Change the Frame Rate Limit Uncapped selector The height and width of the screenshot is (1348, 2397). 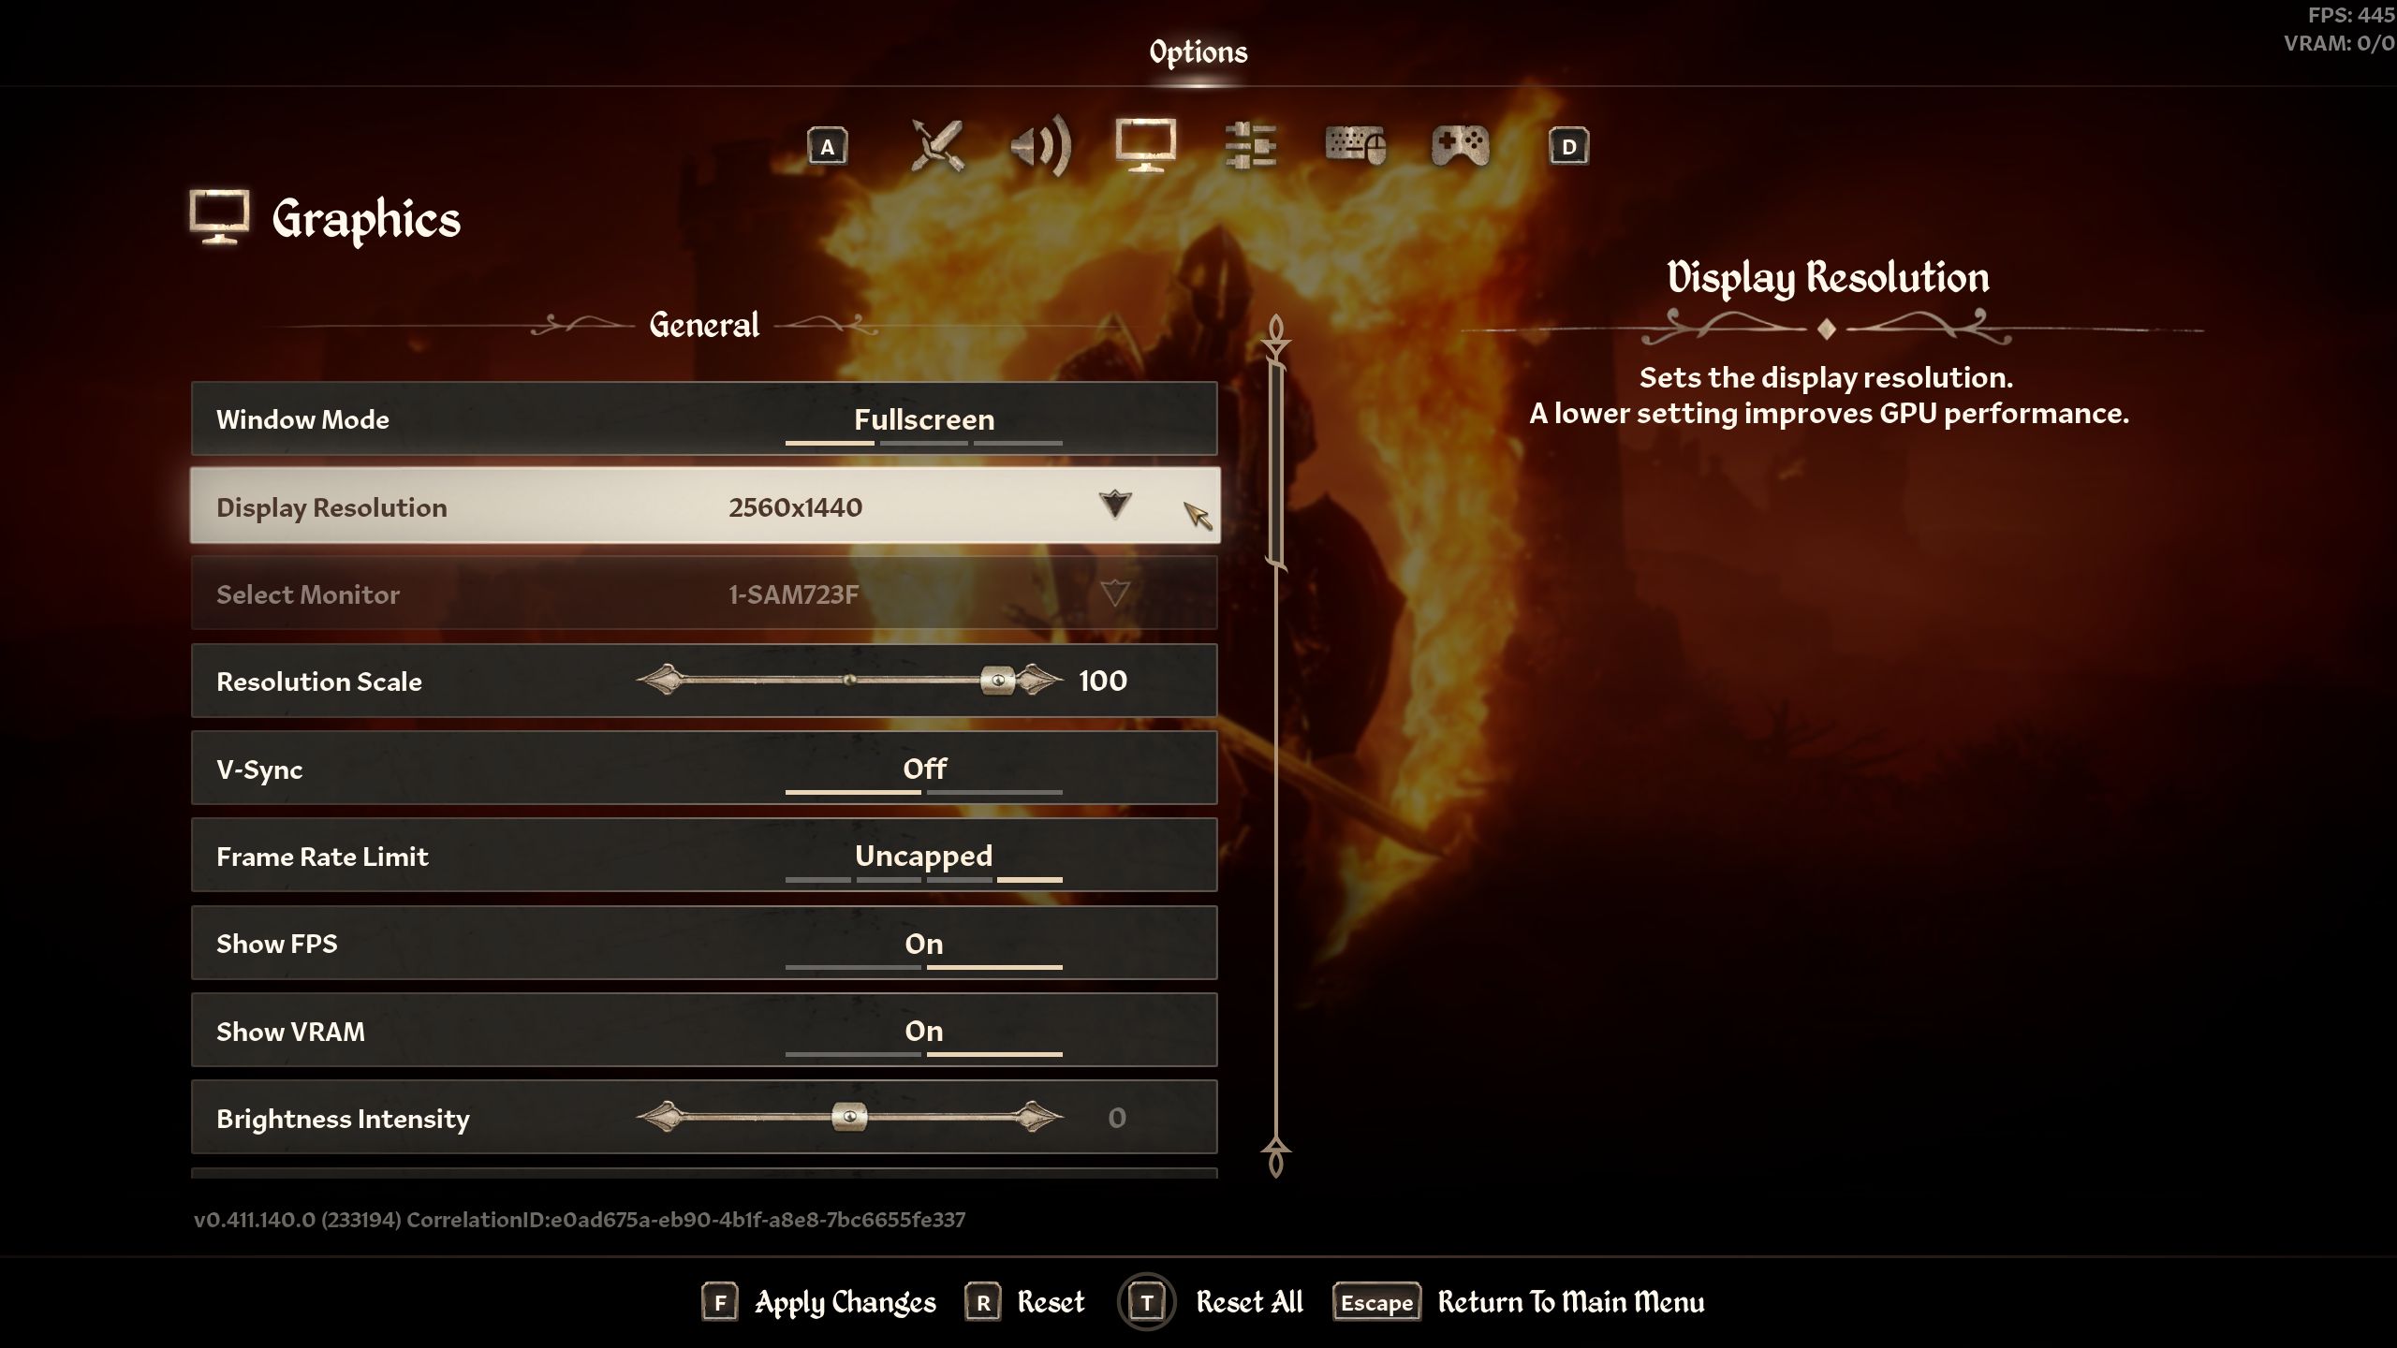tap(923, 857)
